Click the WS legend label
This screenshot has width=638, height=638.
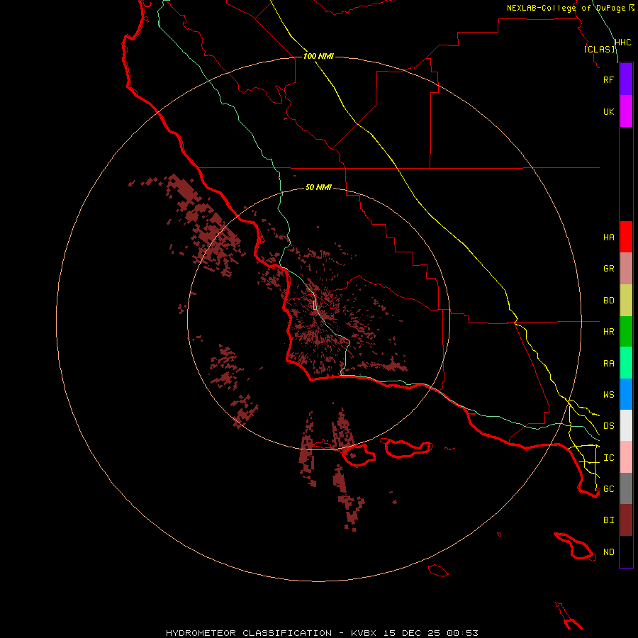(608, 394)
